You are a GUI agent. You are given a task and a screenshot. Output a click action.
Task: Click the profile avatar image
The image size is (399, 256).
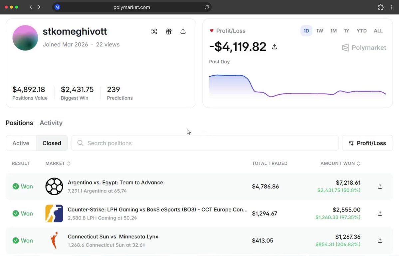[25, 38]
